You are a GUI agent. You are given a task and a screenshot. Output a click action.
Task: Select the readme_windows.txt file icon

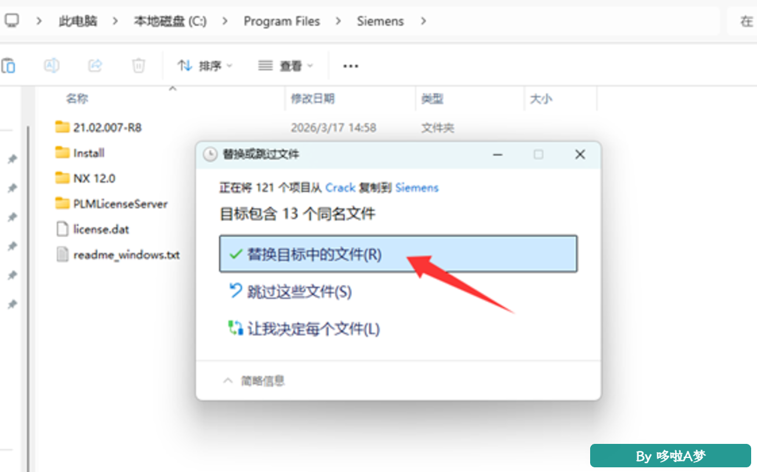(x=62, y=255)
